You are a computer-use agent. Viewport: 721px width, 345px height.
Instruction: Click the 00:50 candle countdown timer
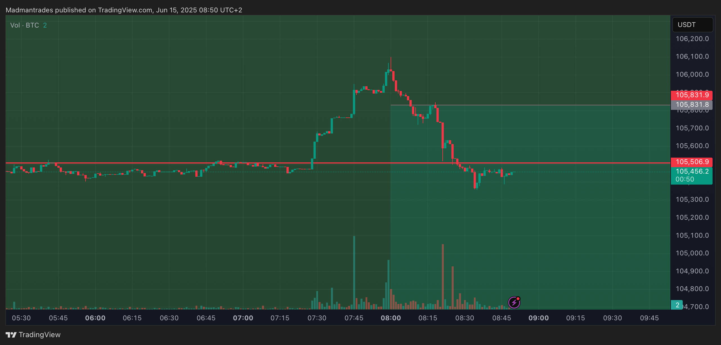684,179
